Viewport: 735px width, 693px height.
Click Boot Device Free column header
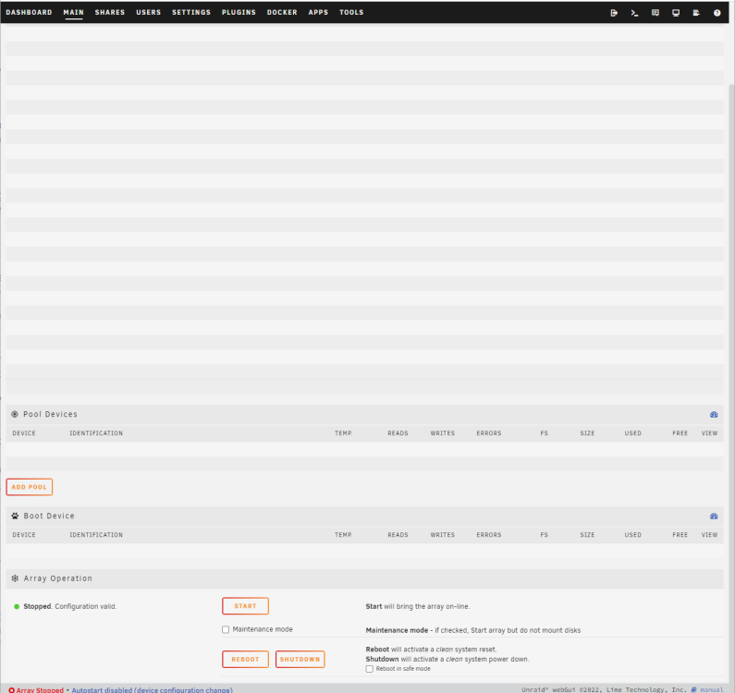680,535
